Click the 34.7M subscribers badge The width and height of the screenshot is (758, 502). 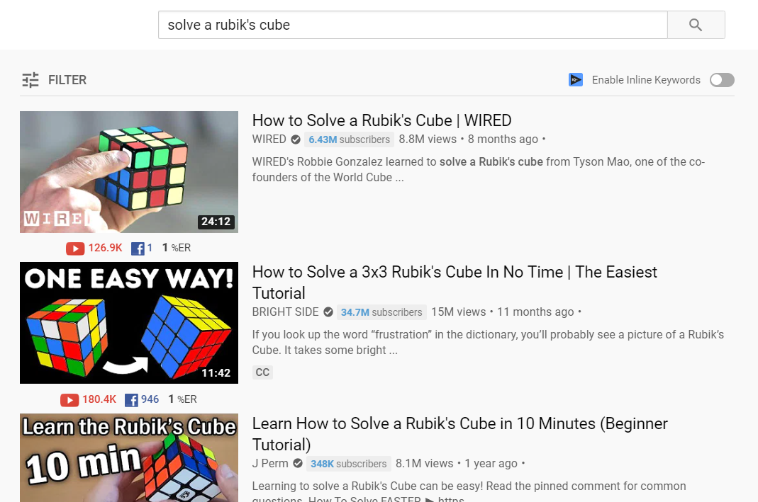381,312
